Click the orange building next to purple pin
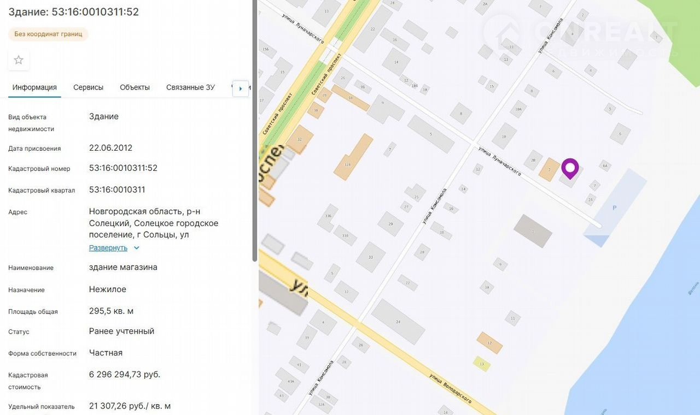The height and width of the screenshot is (415, 700). [549, 170]
